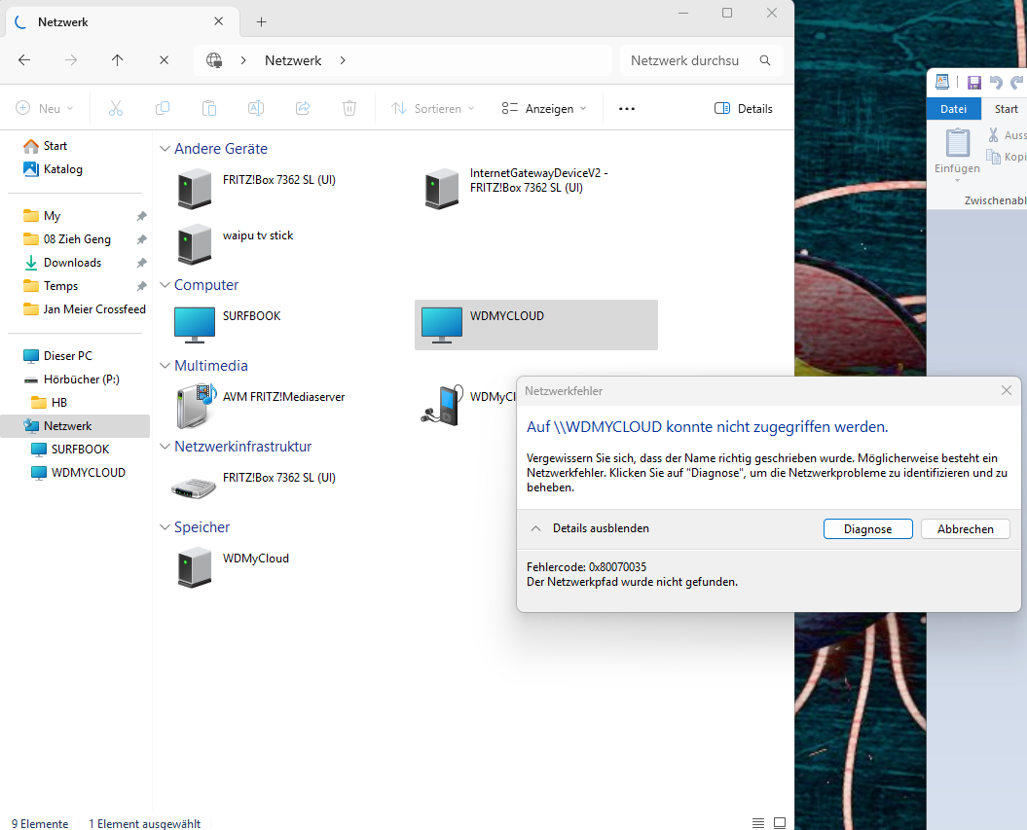Select the waipu tv stick device
Image resolution: width=1027 pixels, height=830 pixels.
coord(236,243)
